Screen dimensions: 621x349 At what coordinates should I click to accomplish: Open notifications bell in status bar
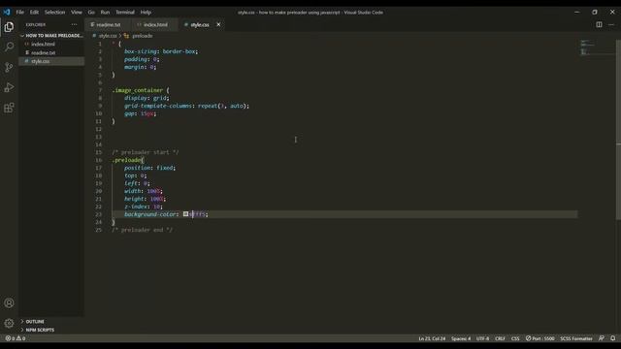tap(612, 338)
